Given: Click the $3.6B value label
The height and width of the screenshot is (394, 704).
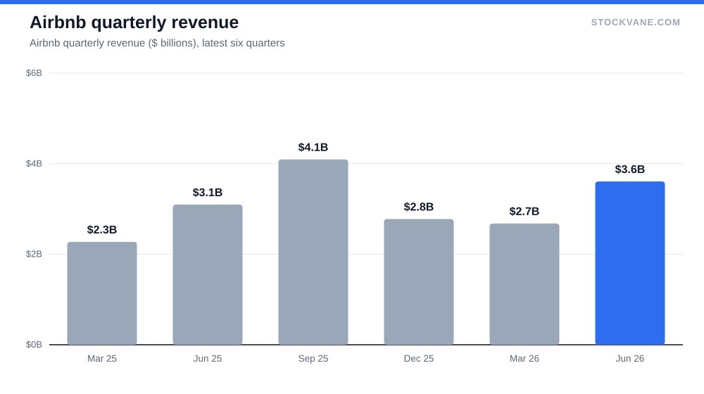Looking at the screenshot, I should [630, 169].
